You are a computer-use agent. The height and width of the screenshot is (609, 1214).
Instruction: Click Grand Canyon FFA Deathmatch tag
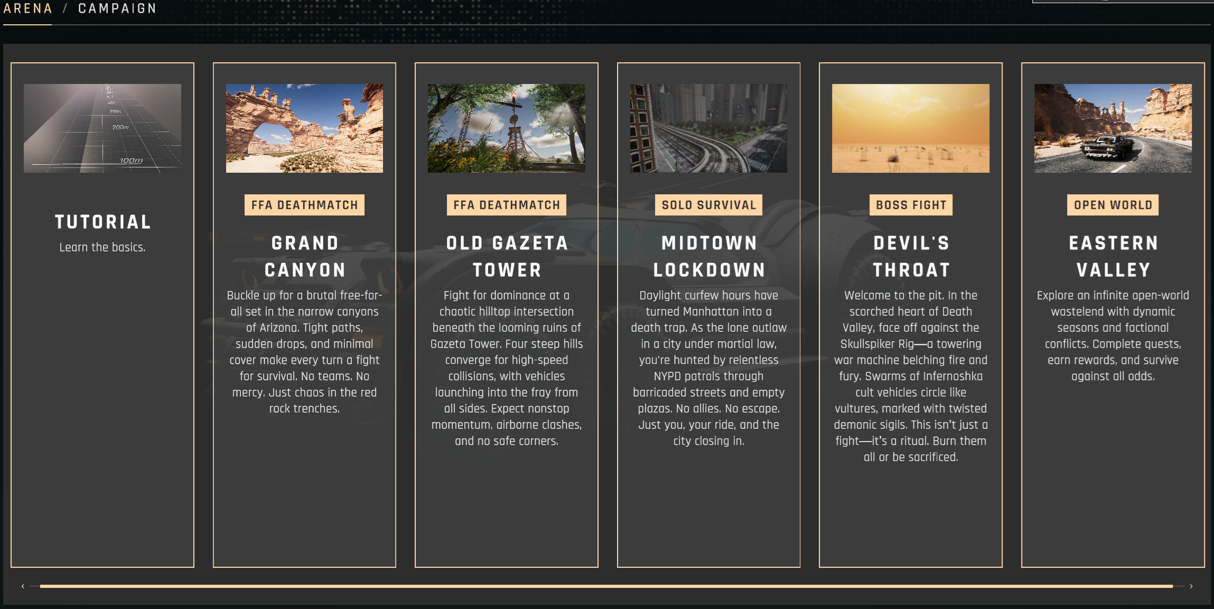coord(304,205)
